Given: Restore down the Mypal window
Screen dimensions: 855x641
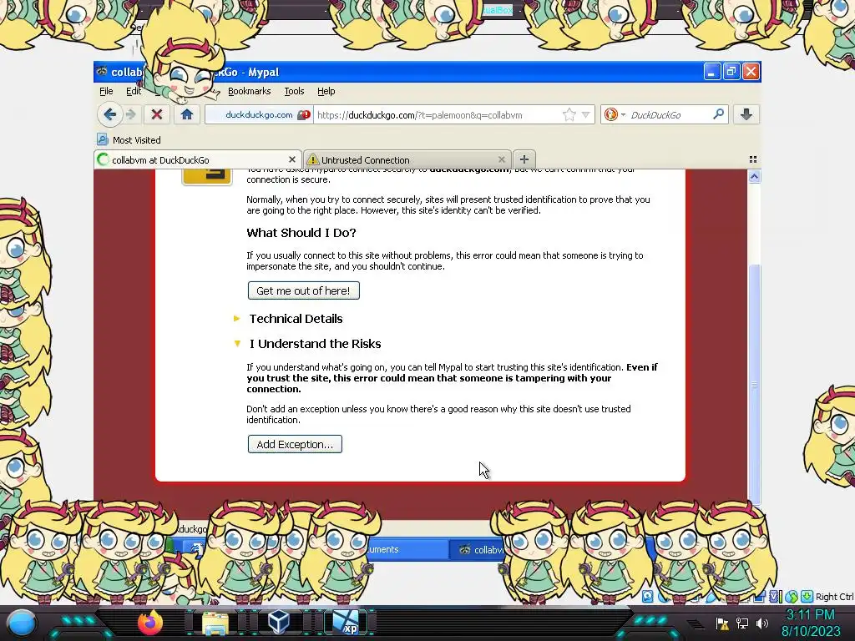Looking at the screenshot, I should click(x=731, y=72).
